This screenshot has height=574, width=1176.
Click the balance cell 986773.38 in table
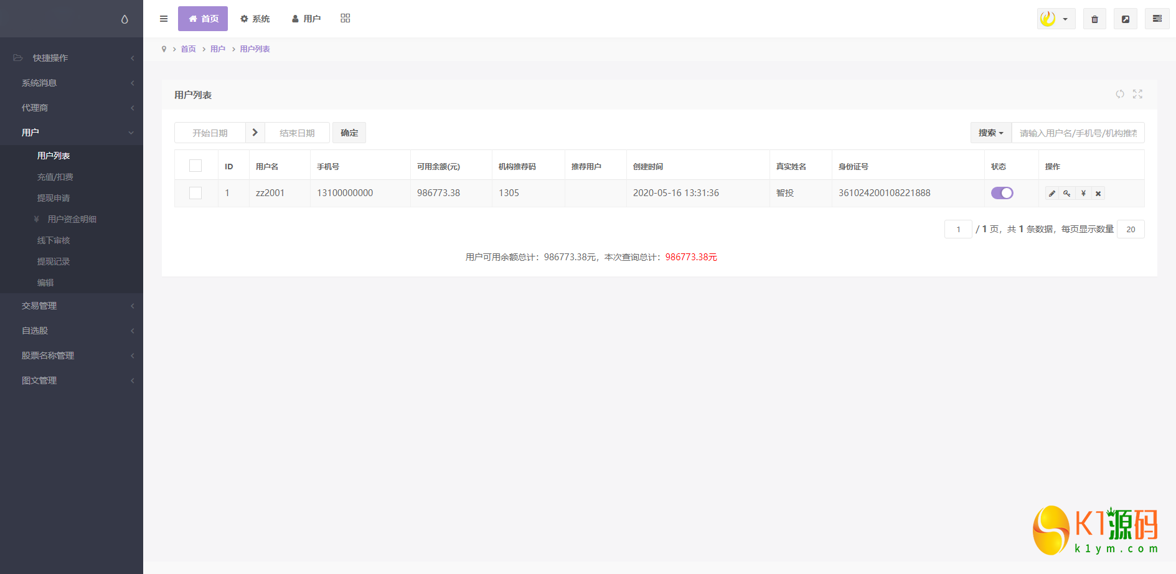coord(438,193)
